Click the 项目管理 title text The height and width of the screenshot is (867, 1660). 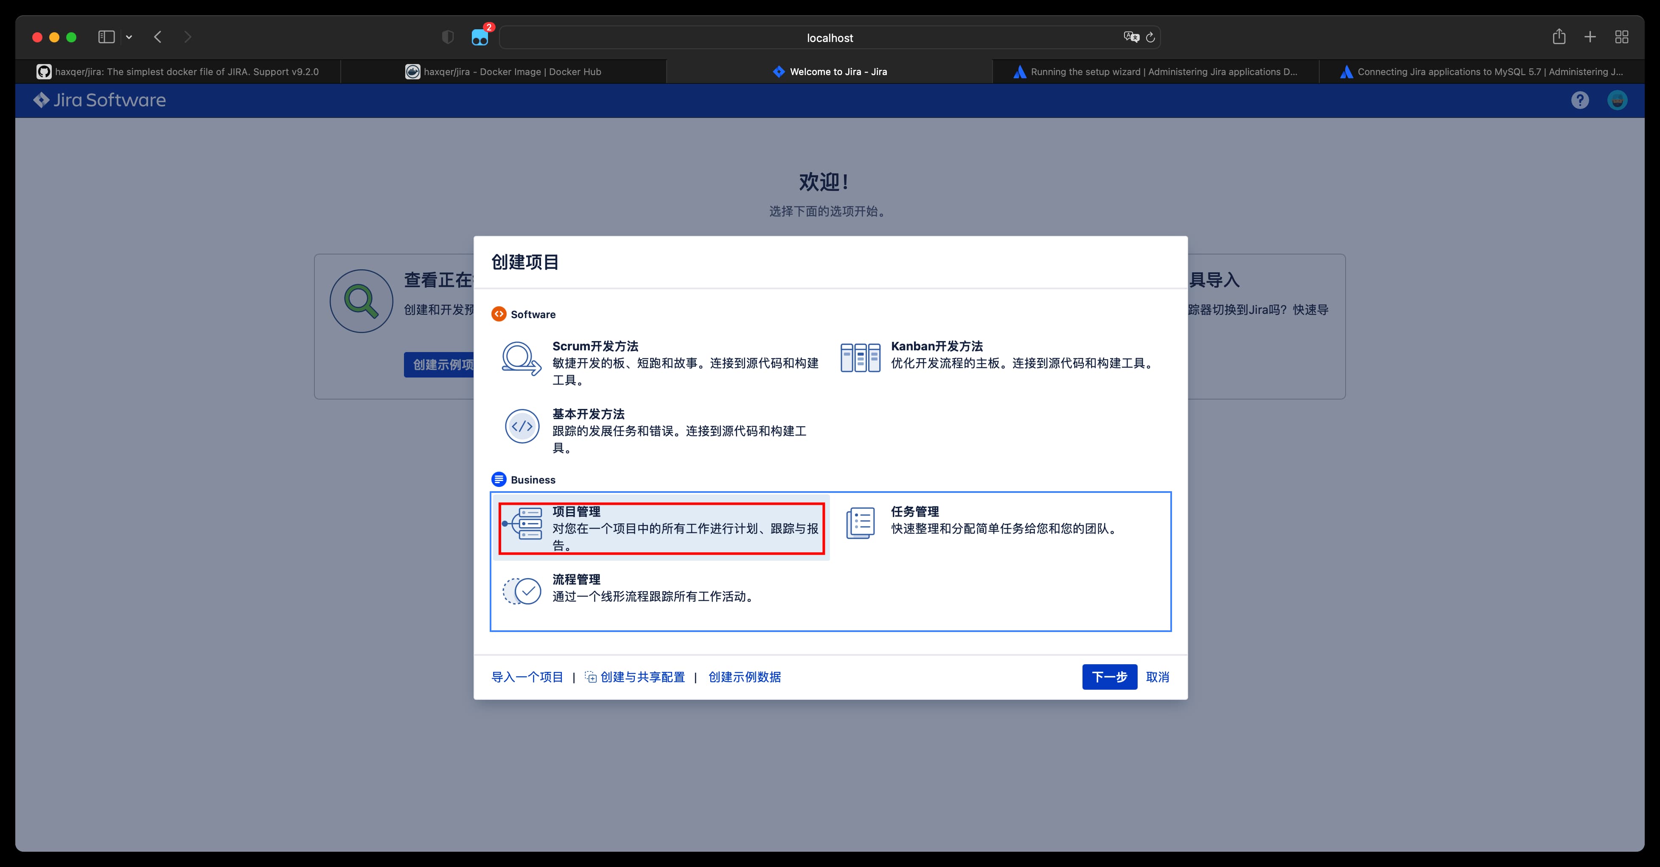pos(576,512)
